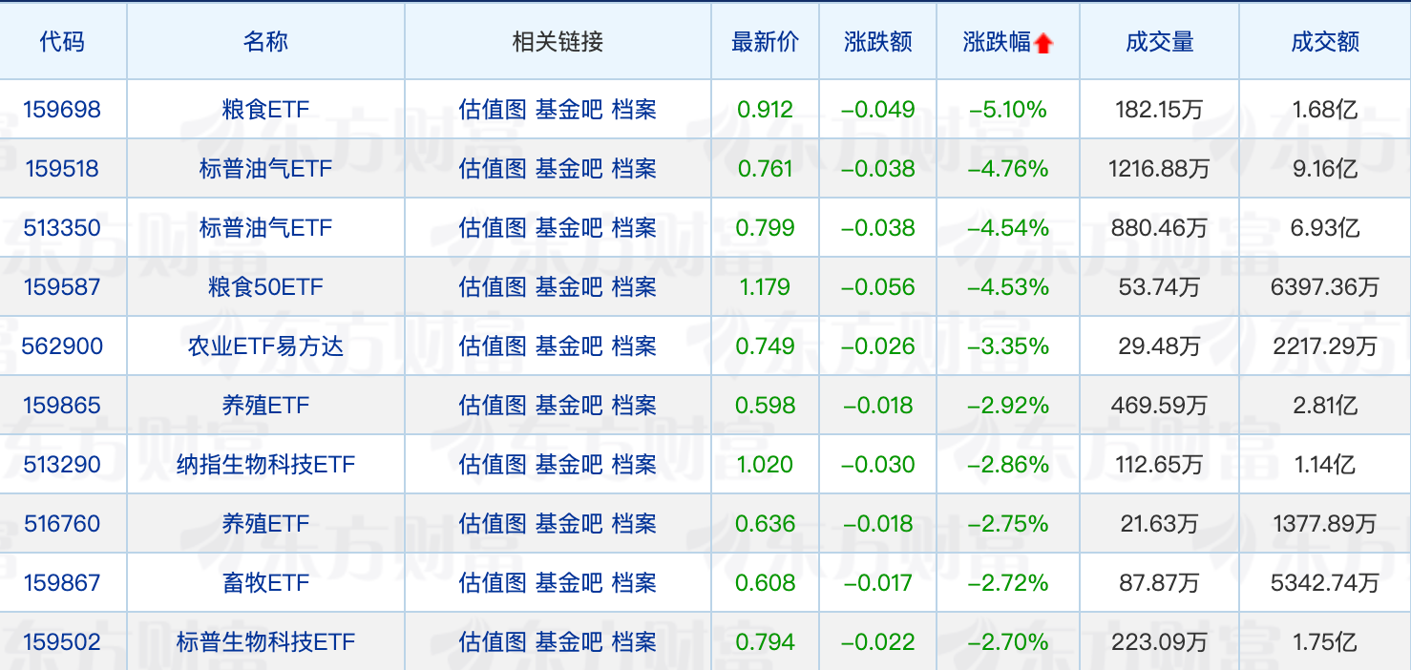Open fund code 159867 link
Viewport: 1411px width, 670px height.
(62, 583)
